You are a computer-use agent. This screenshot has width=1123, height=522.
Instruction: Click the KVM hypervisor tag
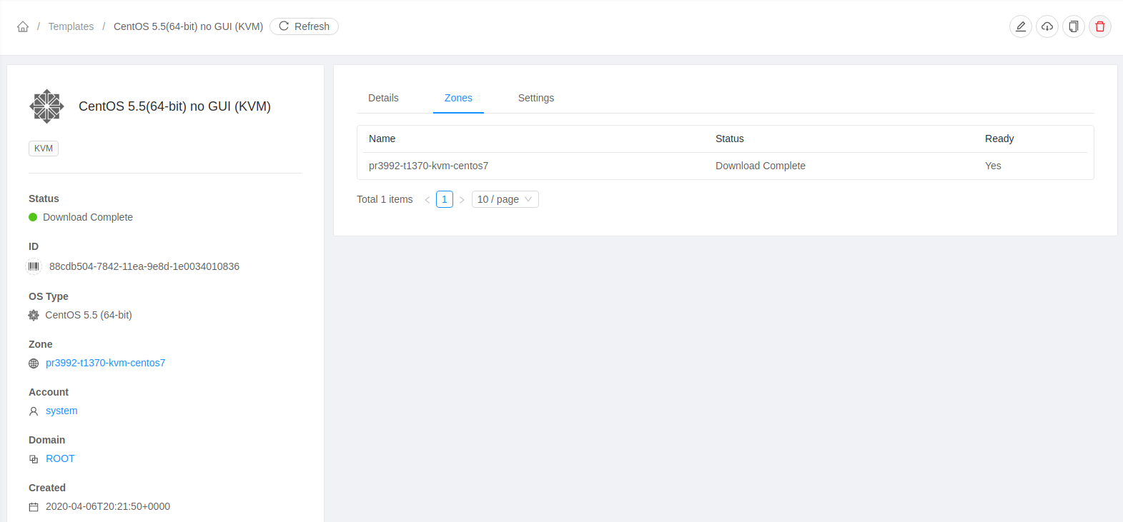click(44, 149)
